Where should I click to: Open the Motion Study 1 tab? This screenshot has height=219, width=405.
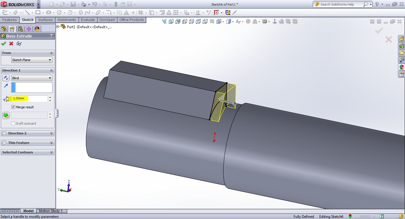click(x=51, y=211)
